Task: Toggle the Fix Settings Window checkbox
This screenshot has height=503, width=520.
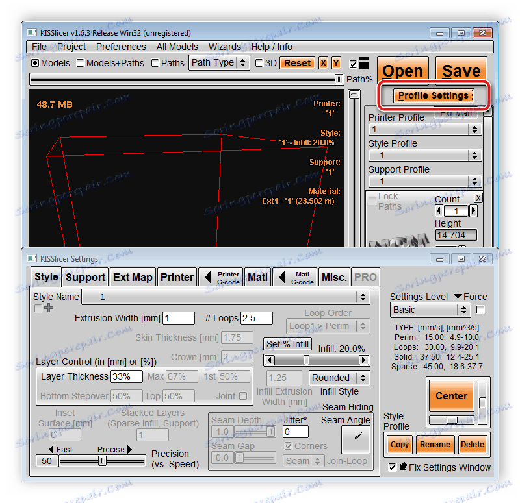Action: (x=393, y=467)
